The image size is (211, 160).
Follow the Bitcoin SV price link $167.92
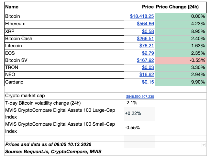click(x=145, y=61)
